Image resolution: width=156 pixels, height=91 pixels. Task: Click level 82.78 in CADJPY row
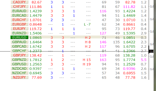(130, 2)
